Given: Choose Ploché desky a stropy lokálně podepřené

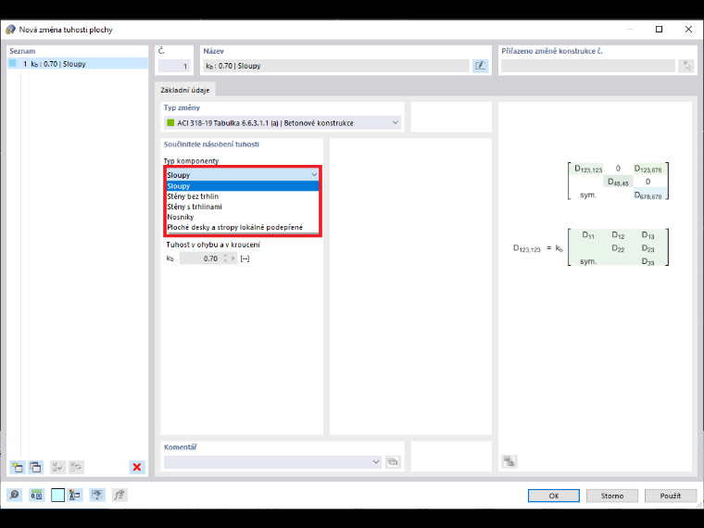Looking at the screenshot, I should pyautogui.click(x=243, y=227).
